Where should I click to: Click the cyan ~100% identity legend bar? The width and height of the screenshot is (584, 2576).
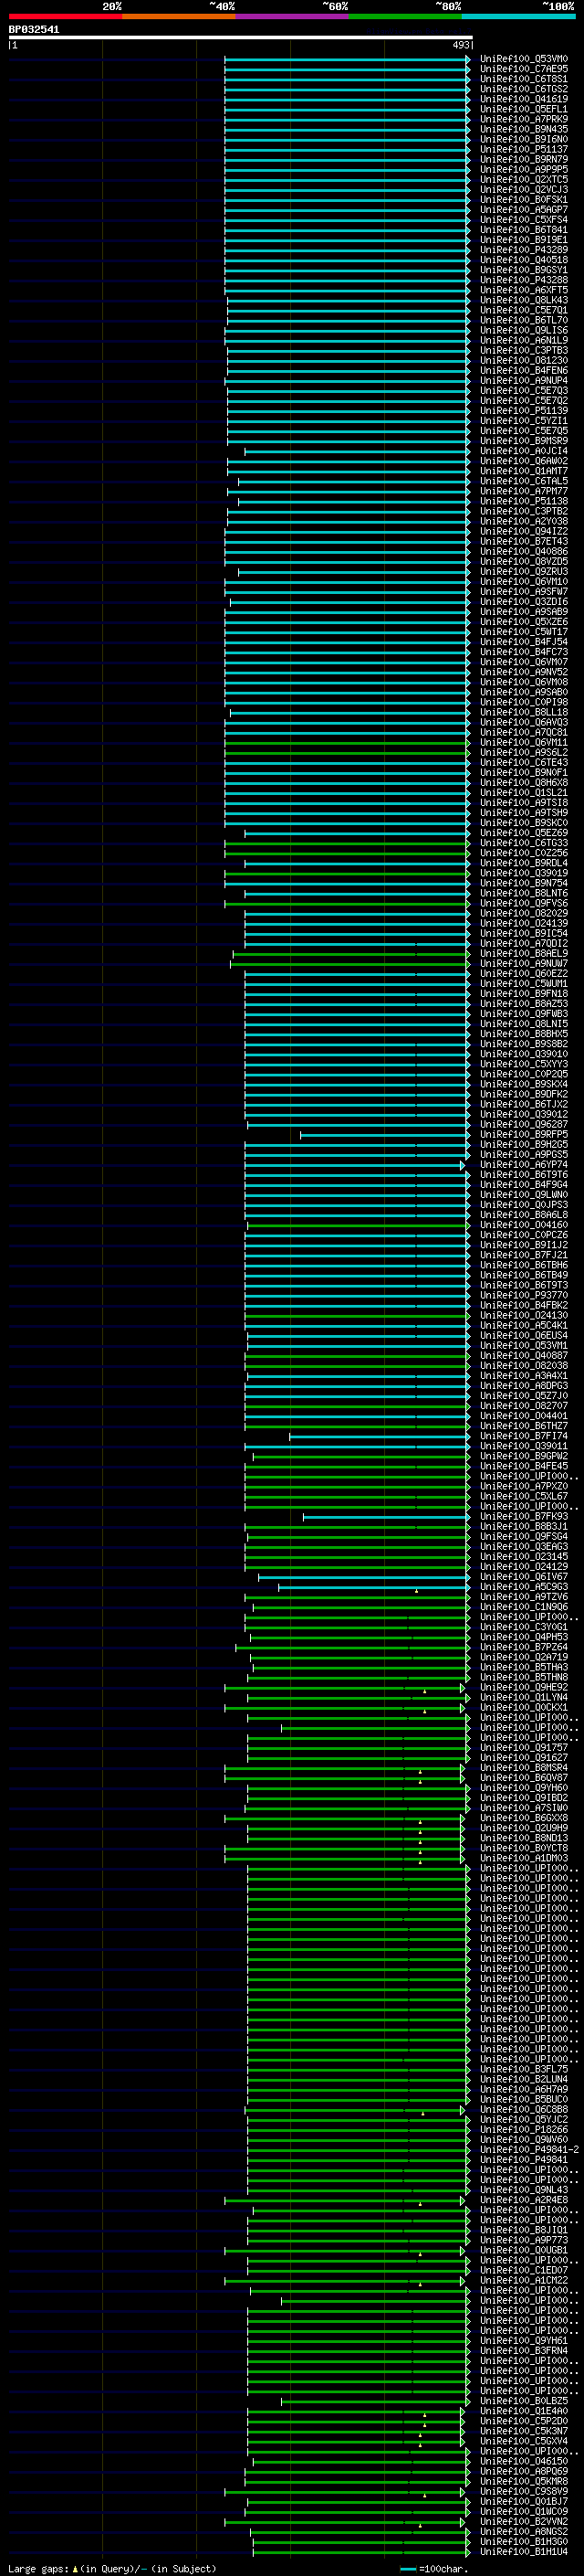click(x=519, y=16)
